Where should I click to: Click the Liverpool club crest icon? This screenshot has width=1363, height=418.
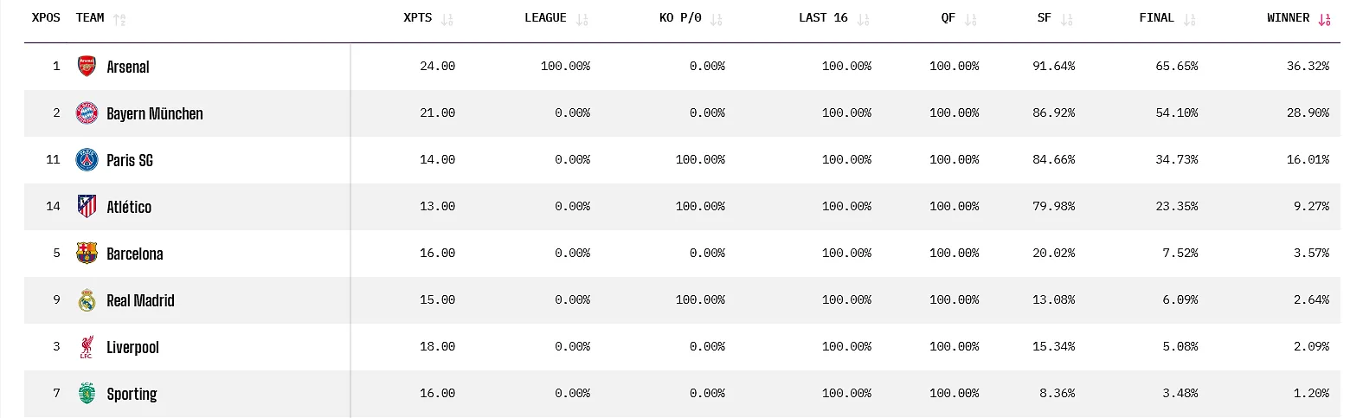pyautogui.click(x=87, y=347)
